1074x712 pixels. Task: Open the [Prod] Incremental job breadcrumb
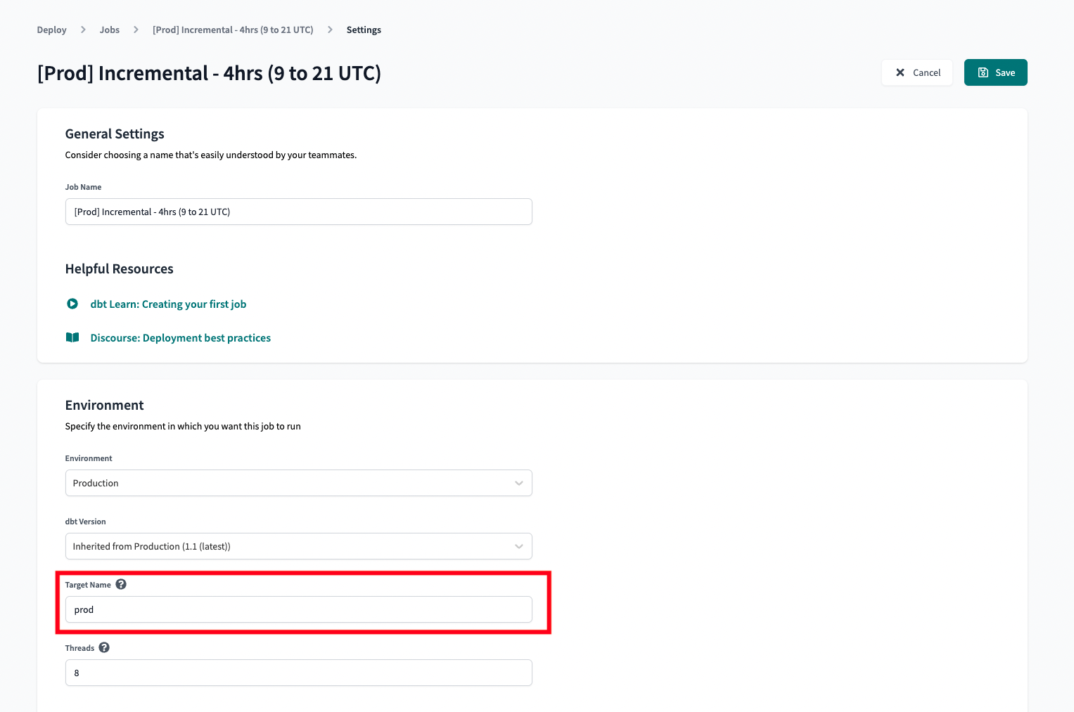233,30
